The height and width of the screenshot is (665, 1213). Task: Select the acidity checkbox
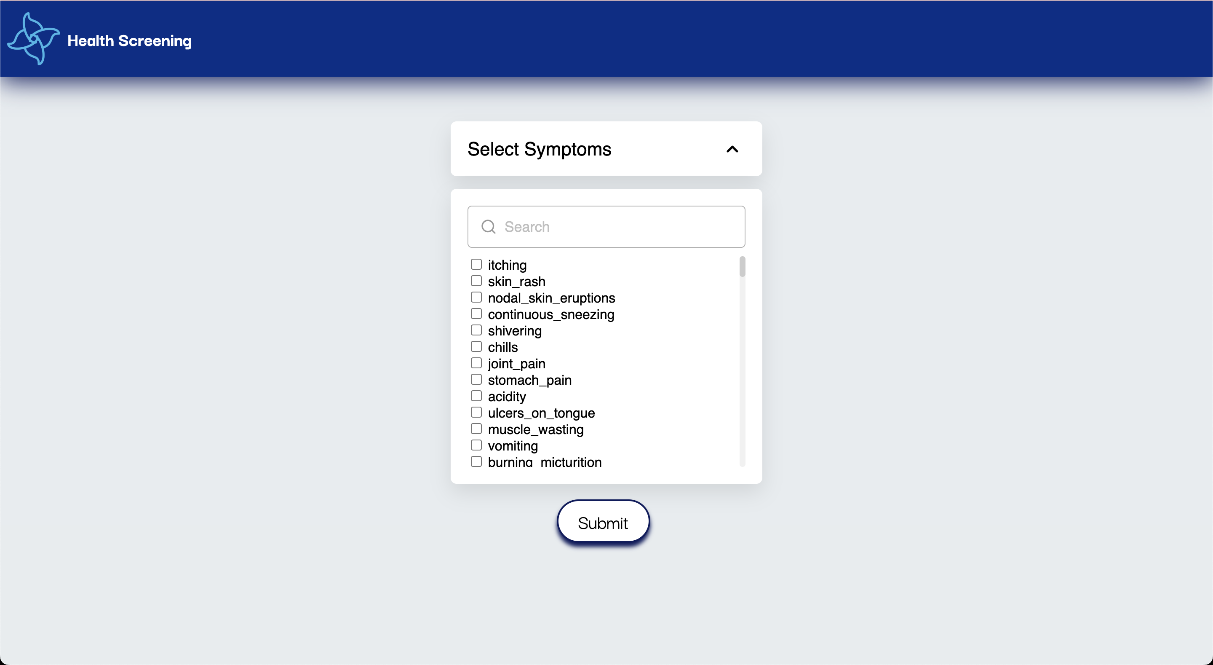pyautogui.click(x=476, y=396)
